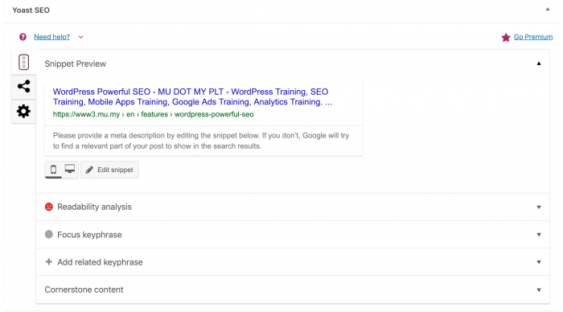This screenshot has height=312, width=563.
Task: Click the Snippet Preview heading
Action: click(x=76, y=64)
